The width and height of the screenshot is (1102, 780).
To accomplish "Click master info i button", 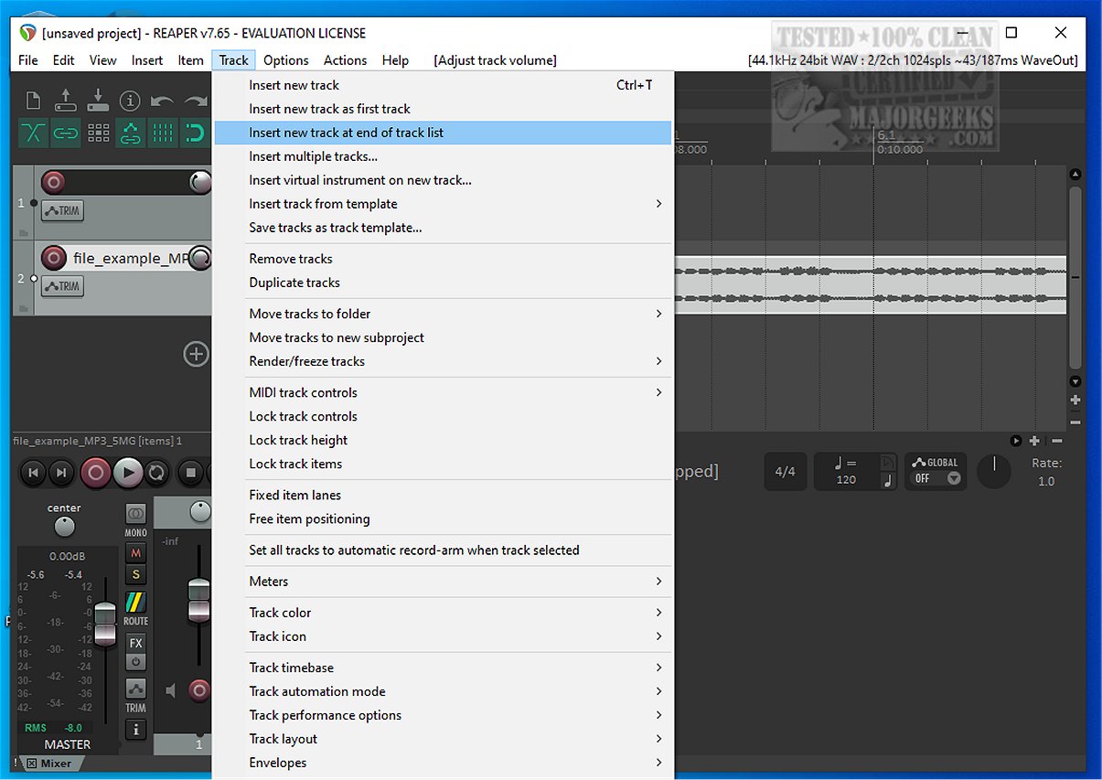I will click(x=135, y=730).
